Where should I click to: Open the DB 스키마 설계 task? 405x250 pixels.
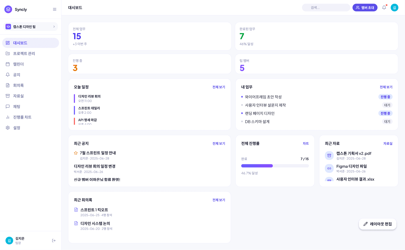click(257, 122)
